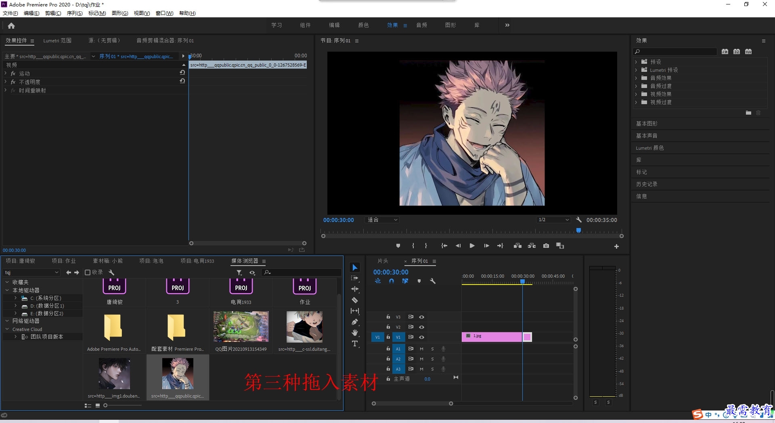Select the Razor tool

point(355,300)
